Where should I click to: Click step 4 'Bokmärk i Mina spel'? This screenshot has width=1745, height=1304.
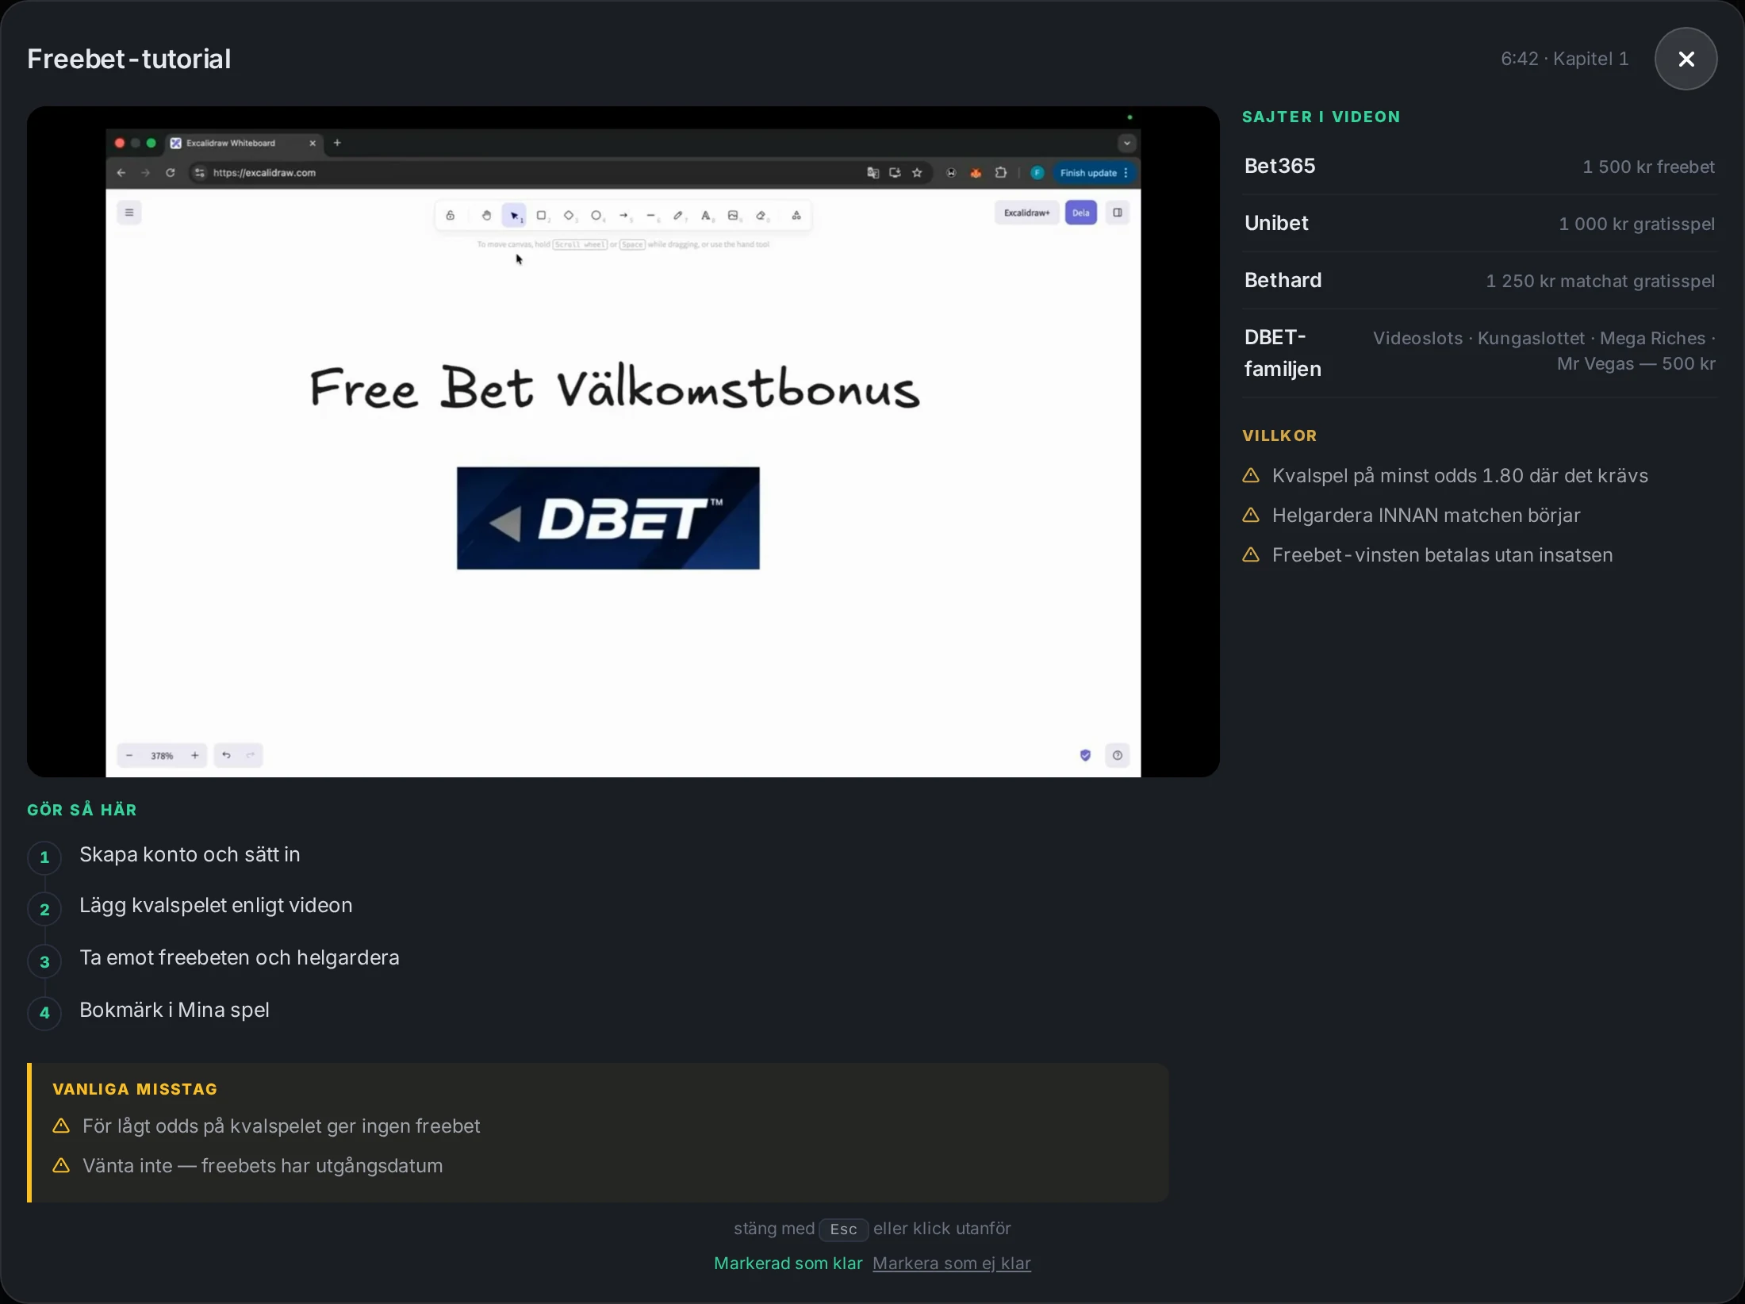pos(174,1010)
